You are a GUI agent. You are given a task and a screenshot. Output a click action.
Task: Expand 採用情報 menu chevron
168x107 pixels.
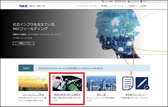[x=136, y=6]
